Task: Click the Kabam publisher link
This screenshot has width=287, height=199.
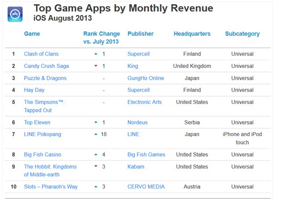Action: point(136,167)
